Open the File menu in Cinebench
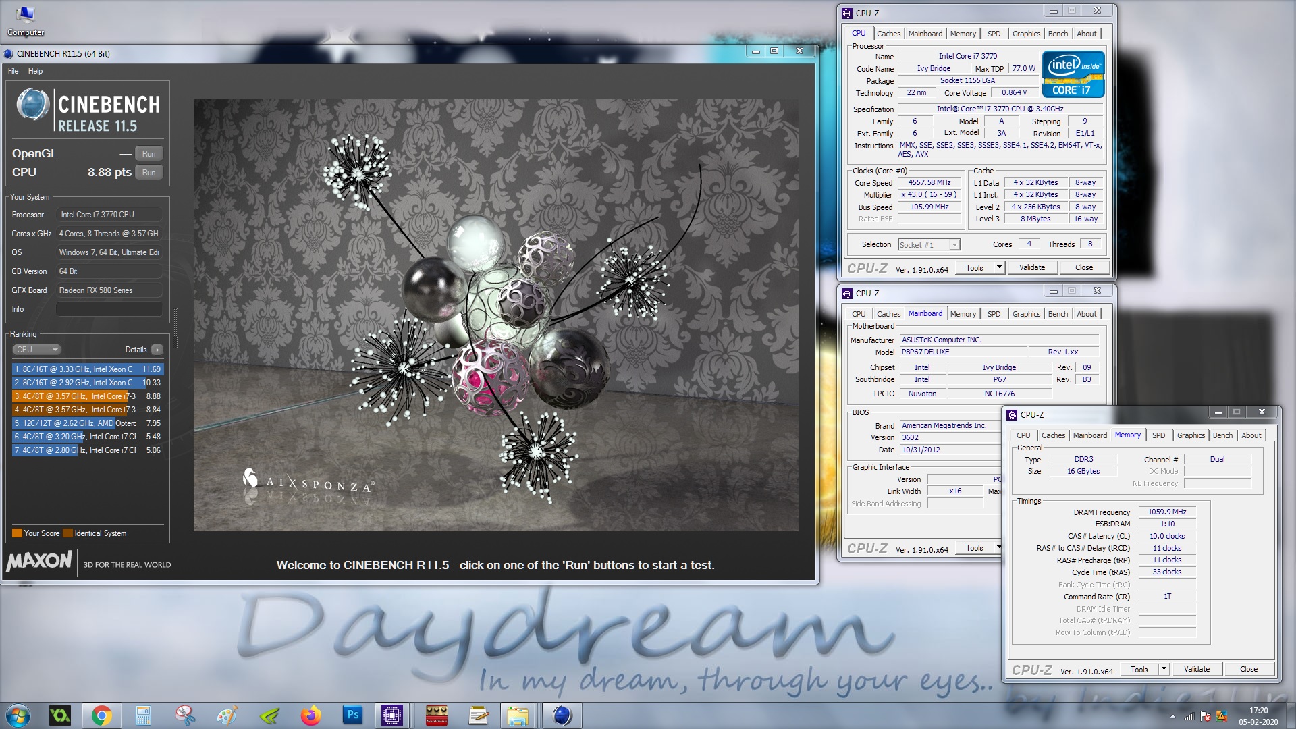 pyautogui.click(x=13, y=71)
